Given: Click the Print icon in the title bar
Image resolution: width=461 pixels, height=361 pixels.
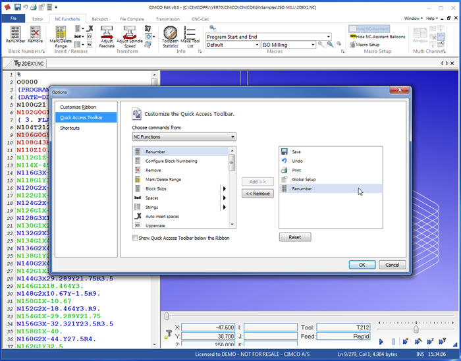Looking at the screenshot, I should [33, 7].
